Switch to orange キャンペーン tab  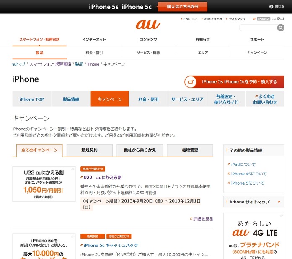pos(110,99)
